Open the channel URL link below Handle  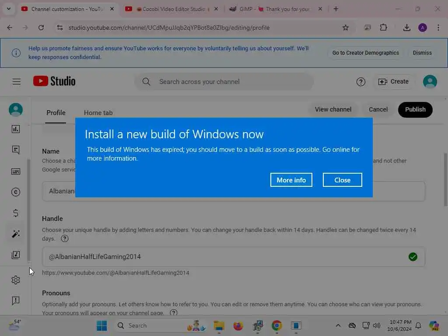click(x=115, y=273)
